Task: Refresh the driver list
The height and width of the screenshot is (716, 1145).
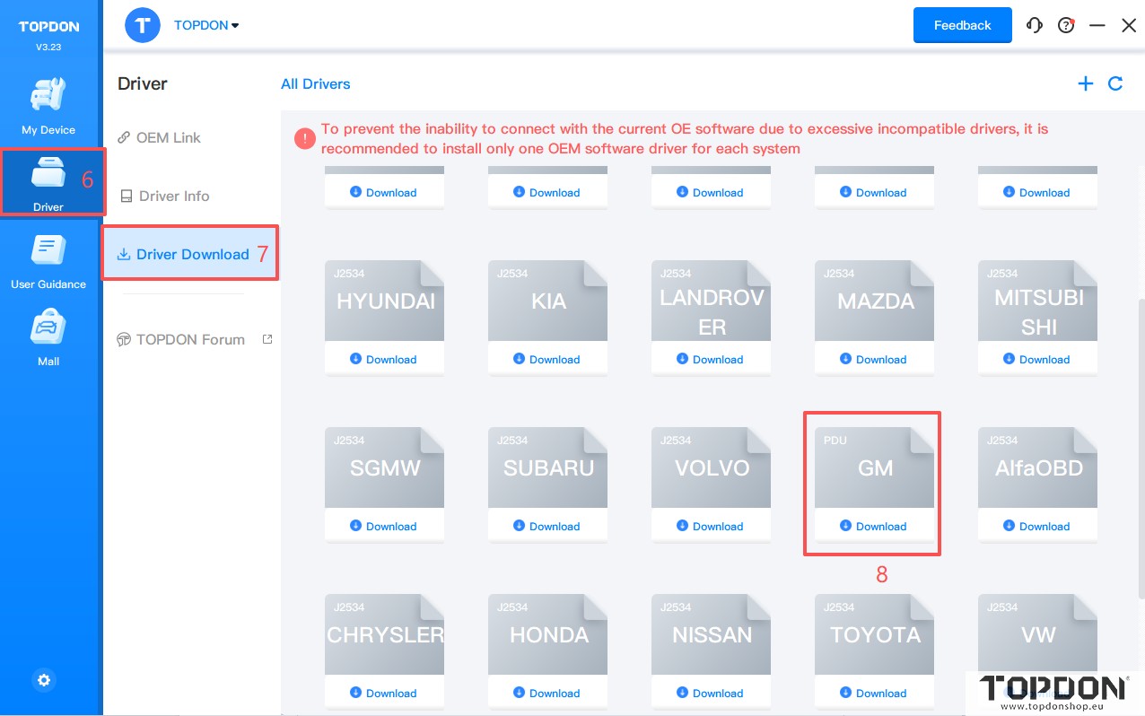Action: point(1115,83)
